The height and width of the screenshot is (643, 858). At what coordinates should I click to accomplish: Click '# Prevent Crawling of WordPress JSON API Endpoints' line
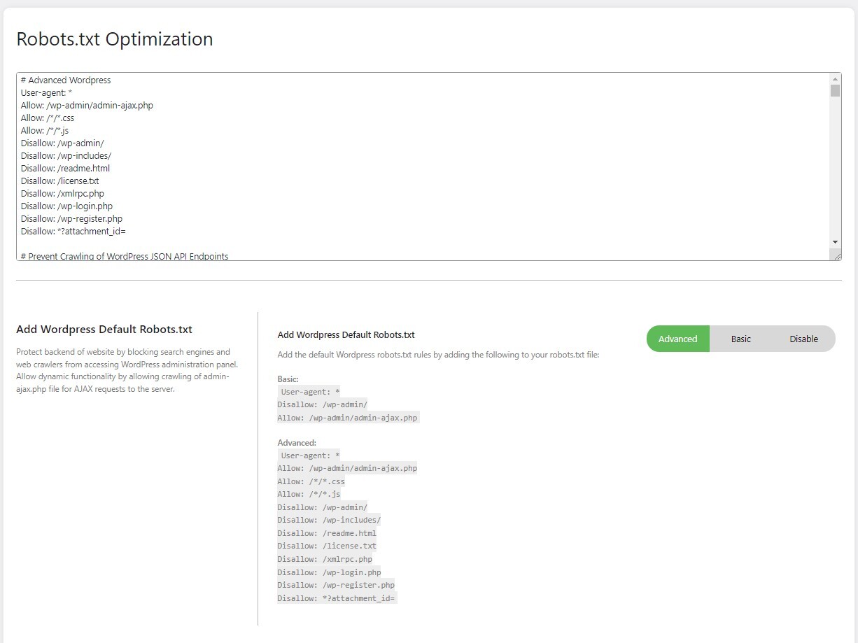(125, 256)
